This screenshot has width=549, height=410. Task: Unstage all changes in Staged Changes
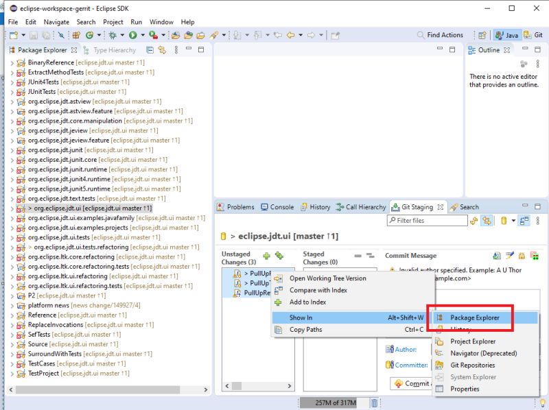point(371,255)
